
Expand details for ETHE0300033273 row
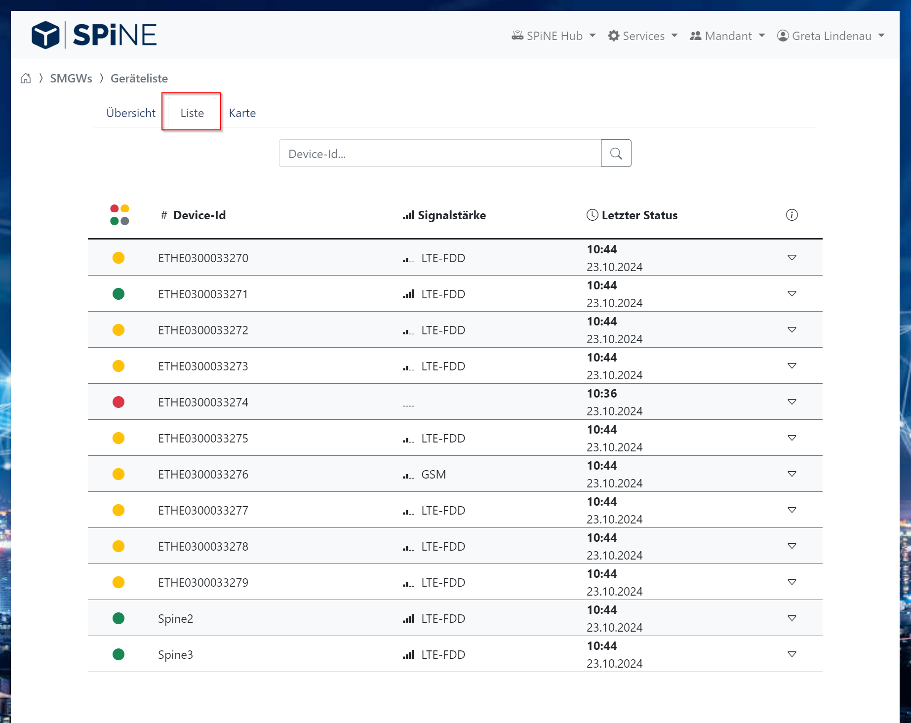click(x=792, y=366)
